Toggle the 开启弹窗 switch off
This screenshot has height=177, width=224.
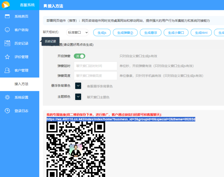(x=79, y=56)
